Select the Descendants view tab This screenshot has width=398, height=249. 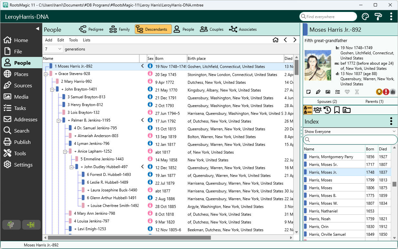(153, 29)
